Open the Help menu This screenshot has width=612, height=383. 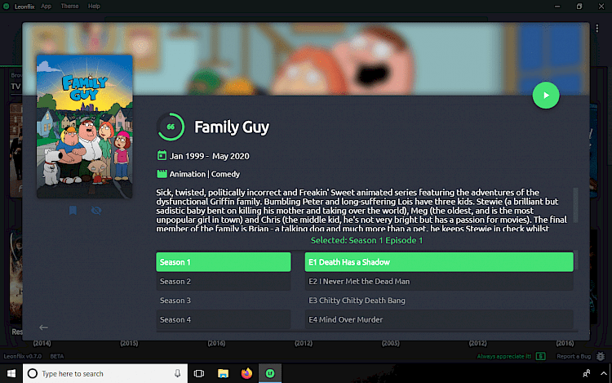pos(94,7)
